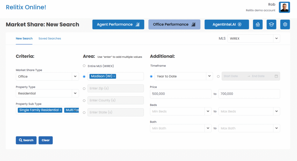
Task: Remove the Madison (WI) tag
Action: 114,76
